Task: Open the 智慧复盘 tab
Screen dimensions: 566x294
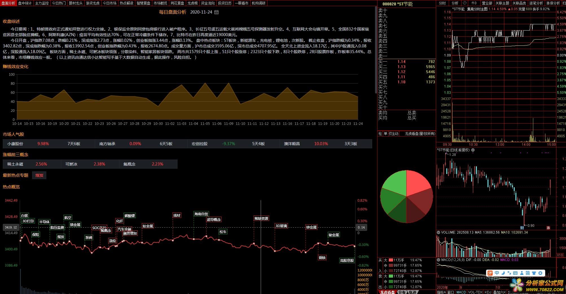Action: tap(143, 3)
